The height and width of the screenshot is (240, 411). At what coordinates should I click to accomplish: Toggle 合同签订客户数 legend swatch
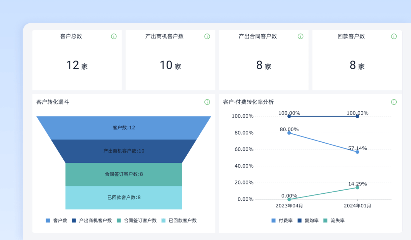coord(119,221)
